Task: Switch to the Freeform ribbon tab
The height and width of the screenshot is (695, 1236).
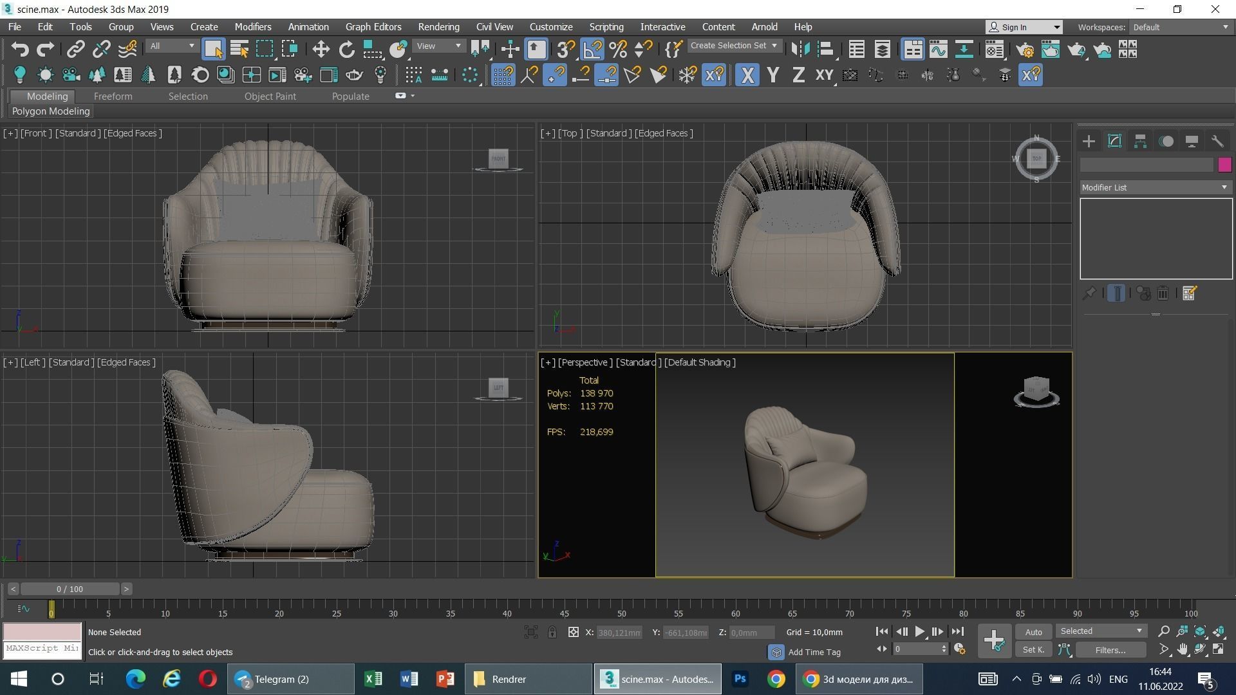Action: (x=113, y=97)
